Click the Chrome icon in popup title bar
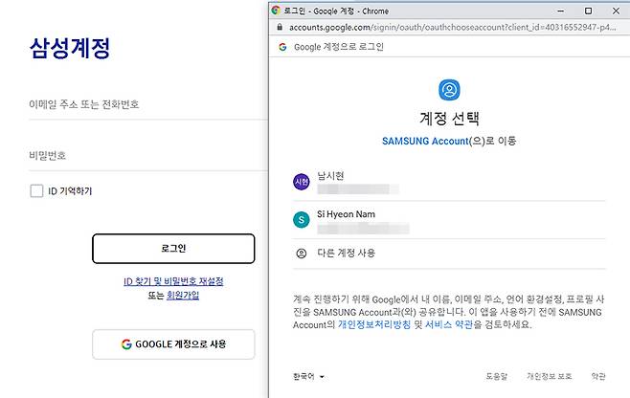The image size is (630, 398). coord(276,11)
